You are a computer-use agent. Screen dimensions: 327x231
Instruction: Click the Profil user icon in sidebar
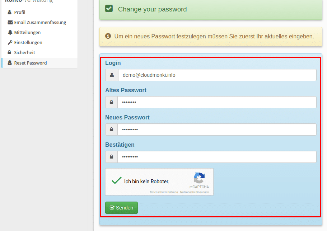click(x=10, y=12)
